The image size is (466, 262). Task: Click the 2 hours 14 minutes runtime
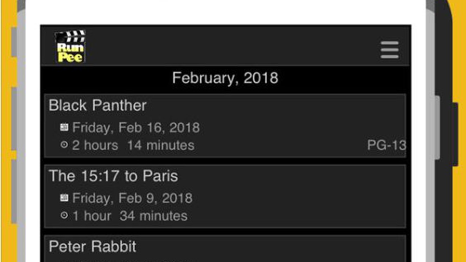(133, 145)
